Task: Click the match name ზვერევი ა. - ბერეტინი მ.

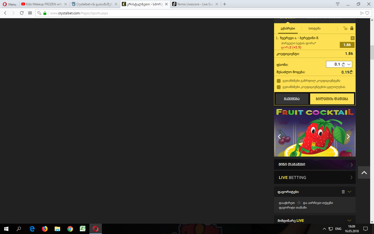Action: 299,38
